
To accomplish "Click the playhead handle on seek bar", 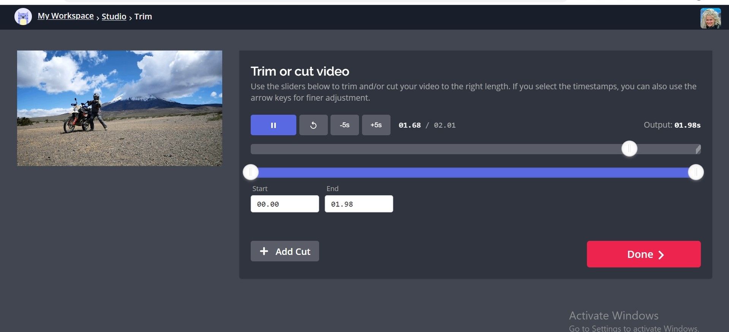I will pyautogui.click(x=629, y=149).
